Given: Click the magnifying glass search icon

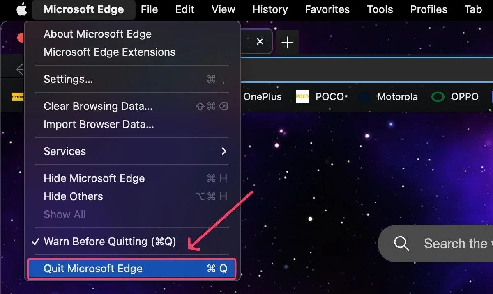Looking at the screenshot, I should pos(401,243).
